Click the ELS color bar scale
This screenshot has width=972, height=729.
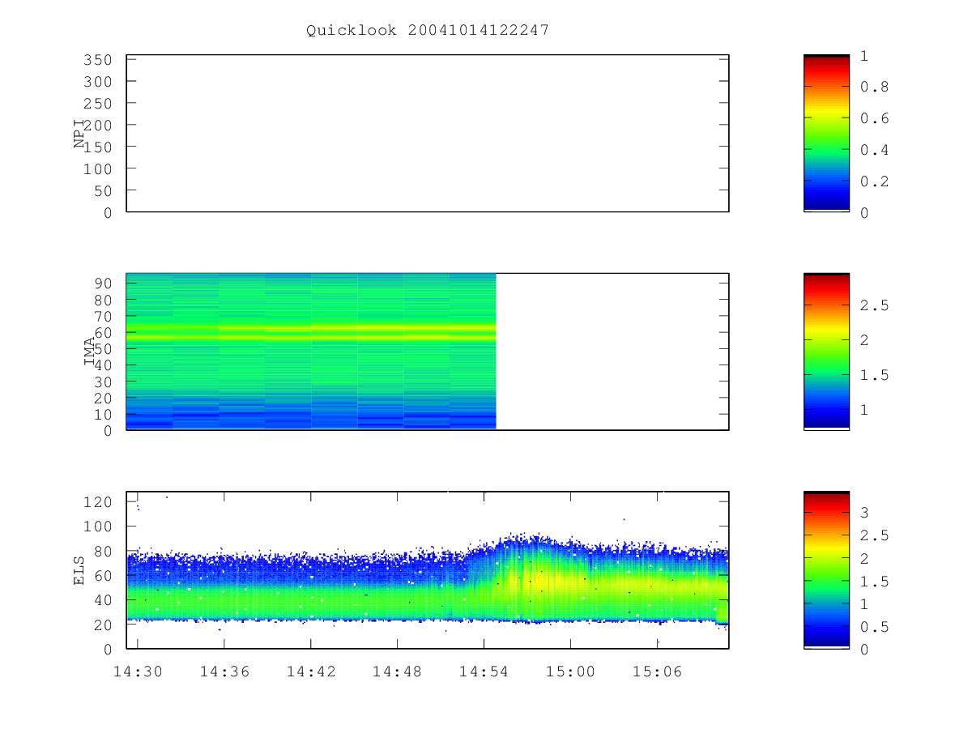point(826,570)
